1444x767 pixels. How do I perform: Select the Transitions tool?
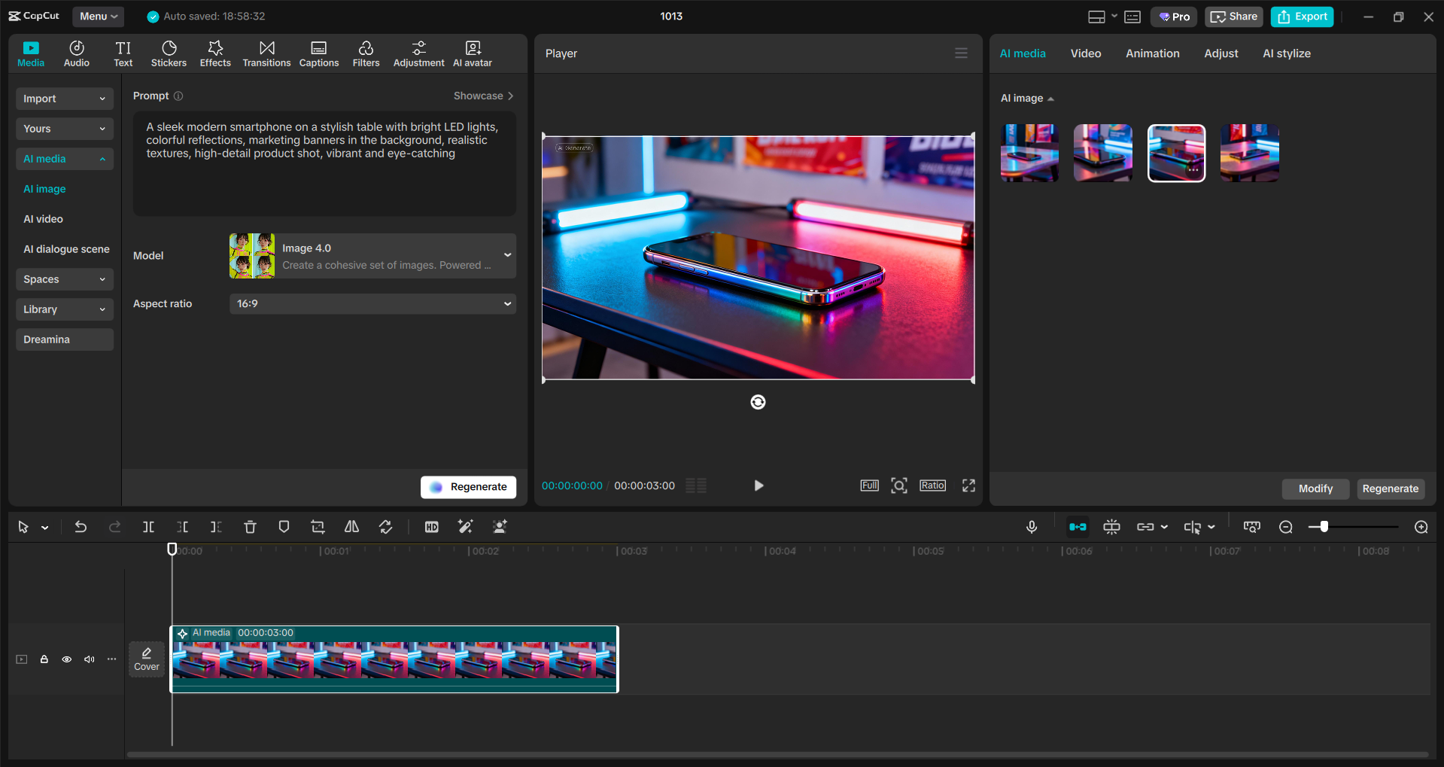266,53
